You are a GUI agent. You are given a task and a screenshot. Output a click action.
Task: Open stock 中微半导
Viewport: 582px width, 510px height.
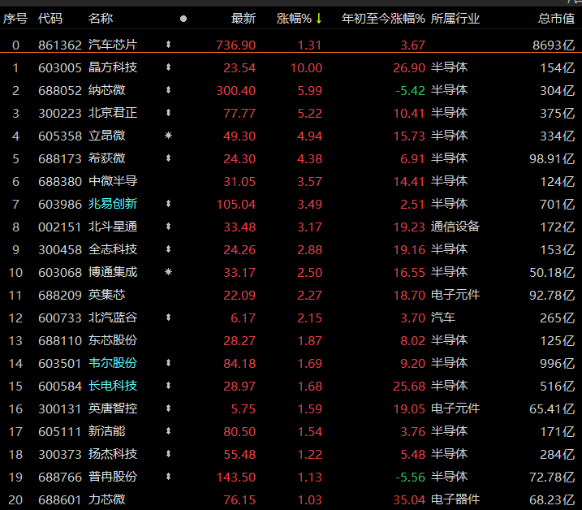coord(113,181)
